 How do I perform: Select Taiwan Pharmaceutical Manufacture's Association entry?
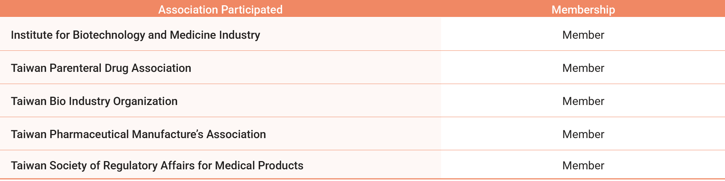(x=138, y=134)
